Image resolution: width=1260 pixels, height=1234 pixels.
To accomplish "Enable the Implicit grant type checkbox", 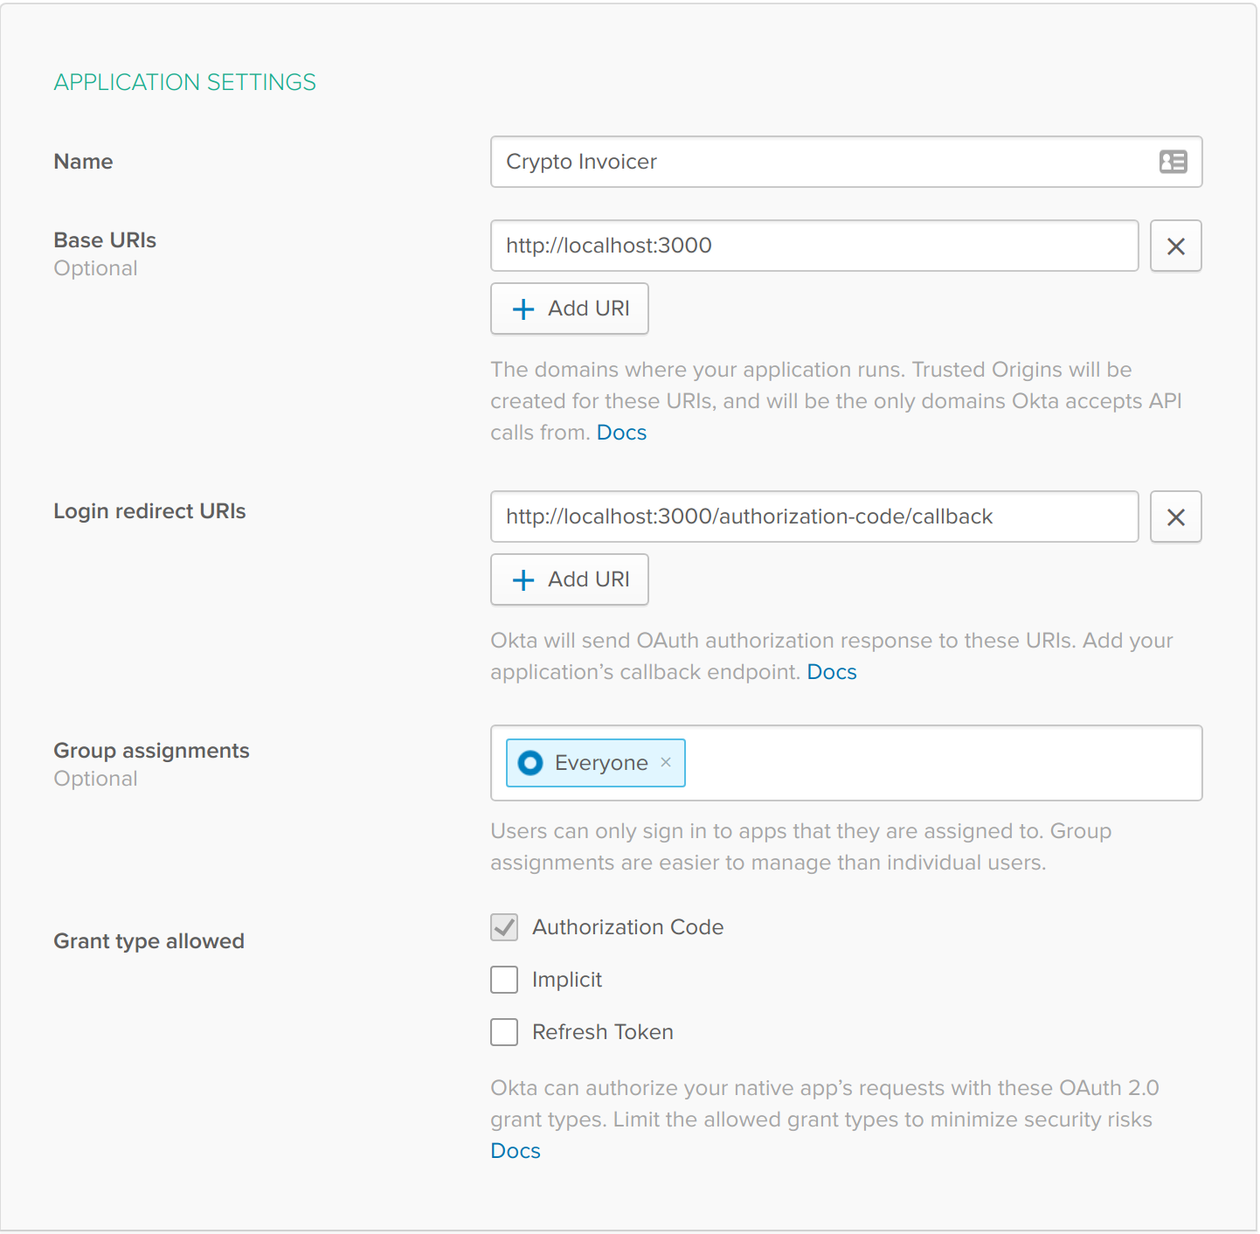I will [504, 980].
